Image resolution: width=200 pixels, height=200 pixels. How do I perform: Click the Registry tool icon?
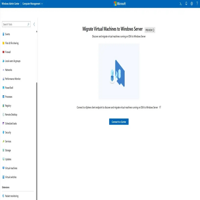(x=3, y=106)
